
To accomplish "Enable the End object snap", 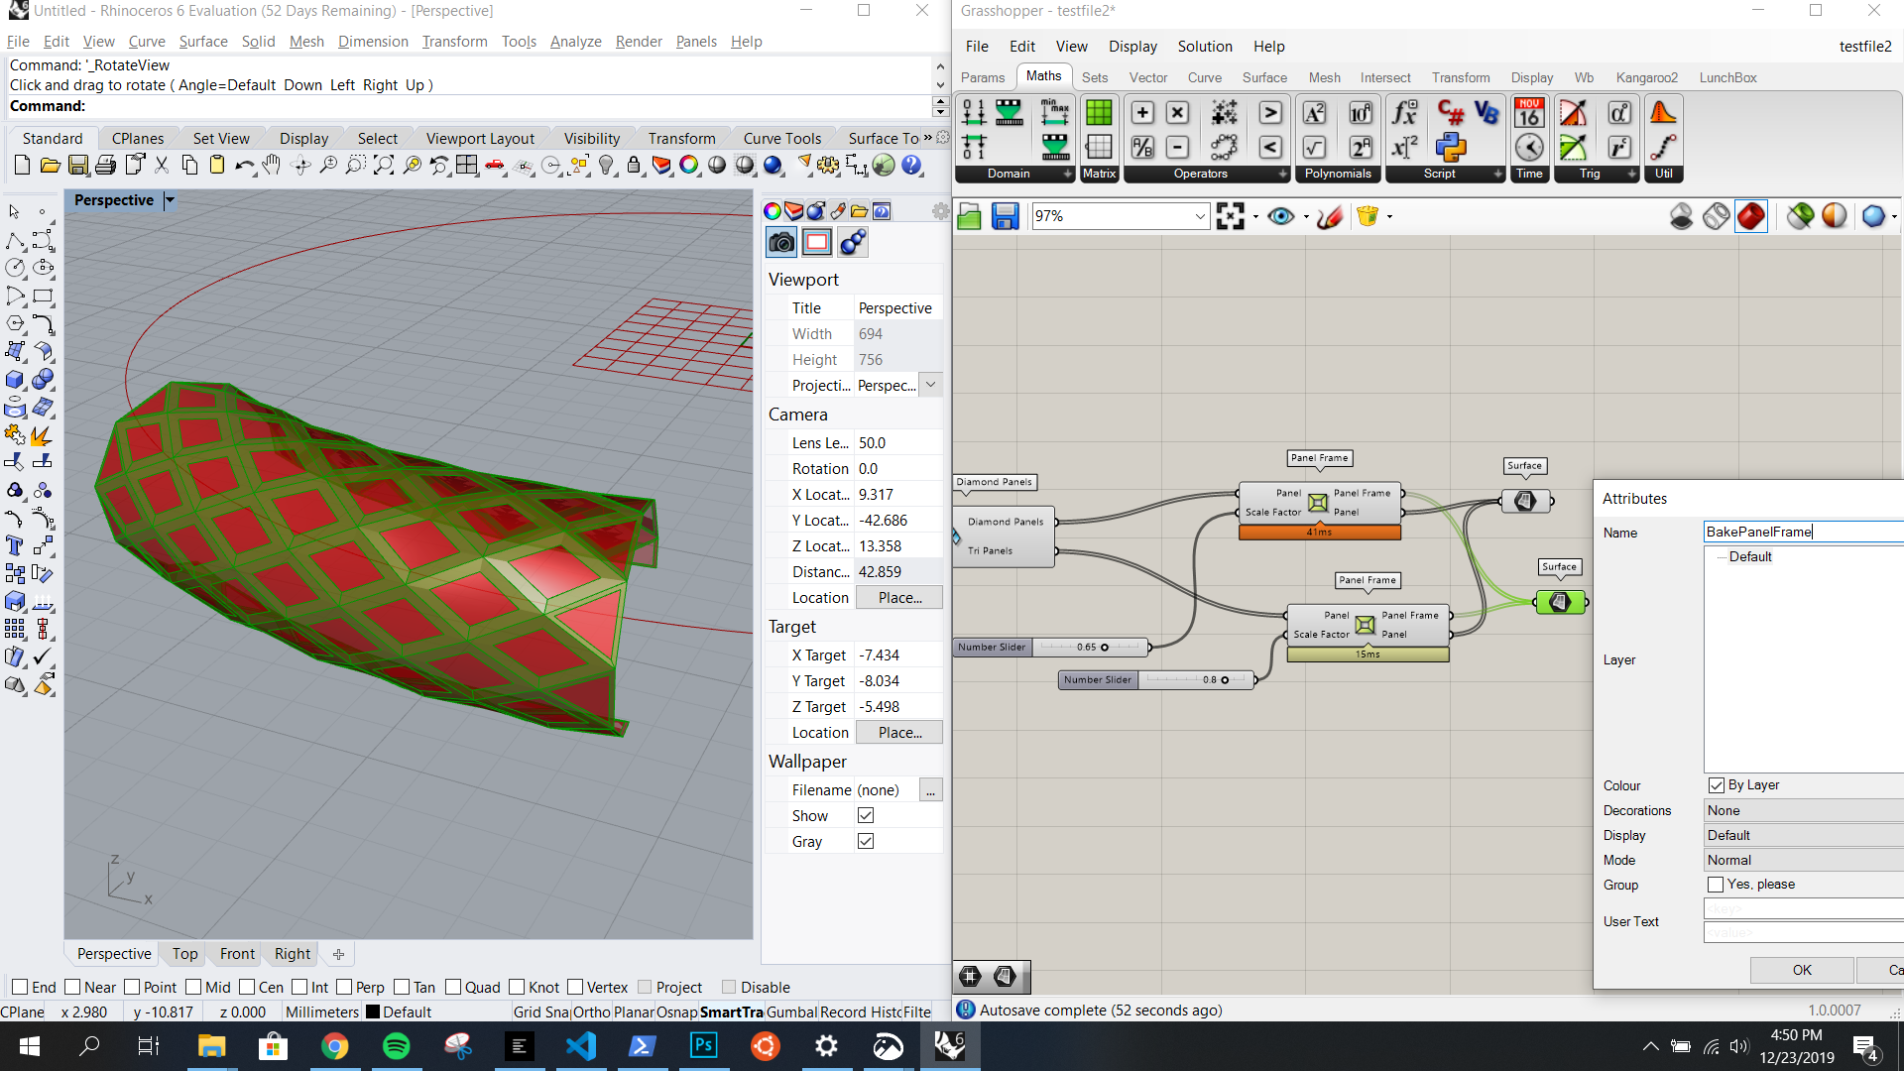I will (19, 987).
